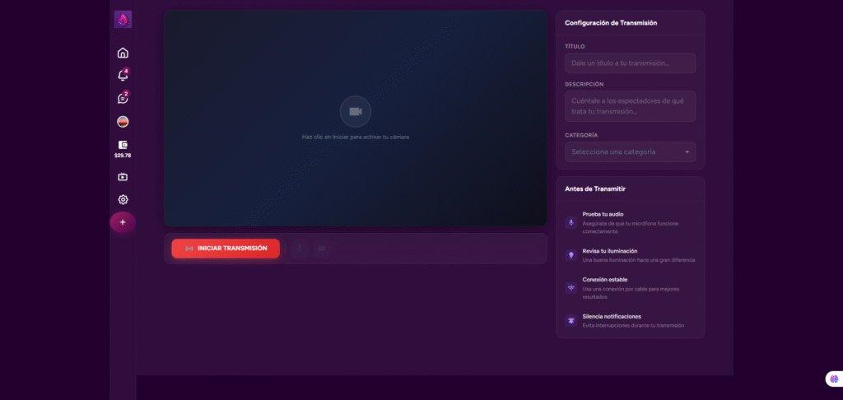Open the profile avatar in the sidebar
Viewport: 843px width, 400px height.
(x=123, y=122)
